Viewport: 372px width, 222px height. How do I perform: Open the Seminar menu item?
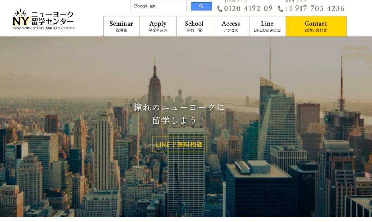[x=121, y=26]
